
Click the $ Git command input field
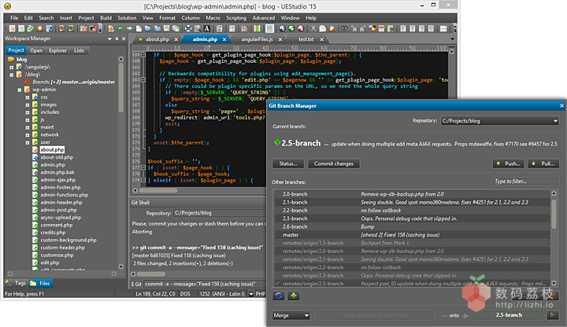[x=205, y=284]
